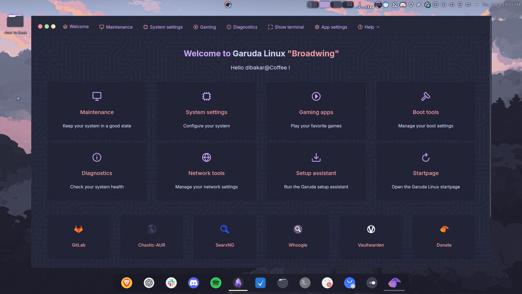
Task: Click the System settings chip icon card
Action: 206,110
